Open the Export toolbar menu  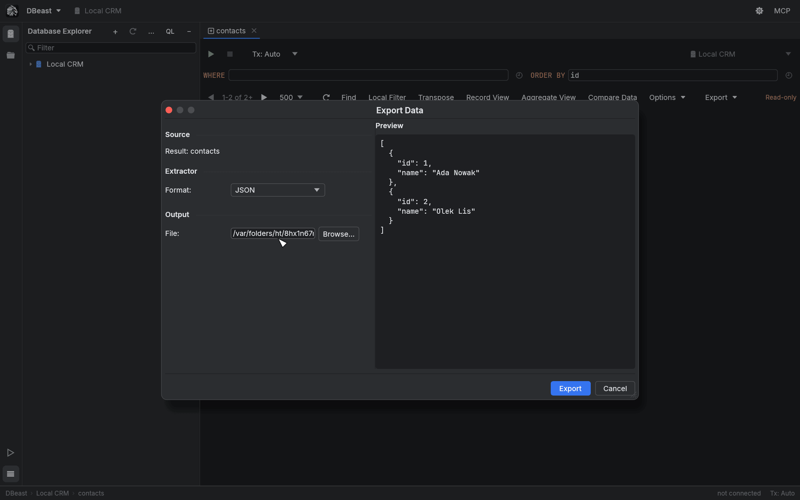point(721,97)
